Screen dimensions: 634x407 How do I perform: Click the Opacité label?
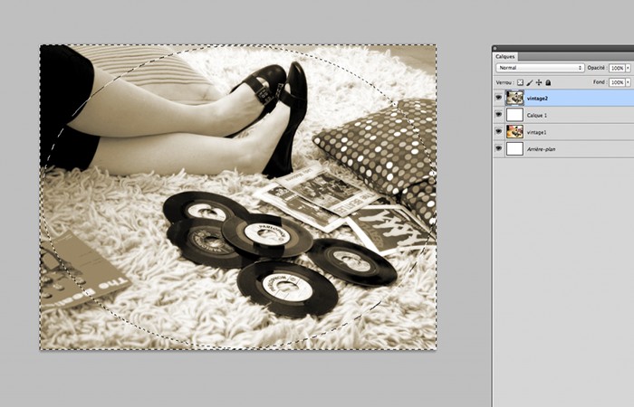click(596, 68)
